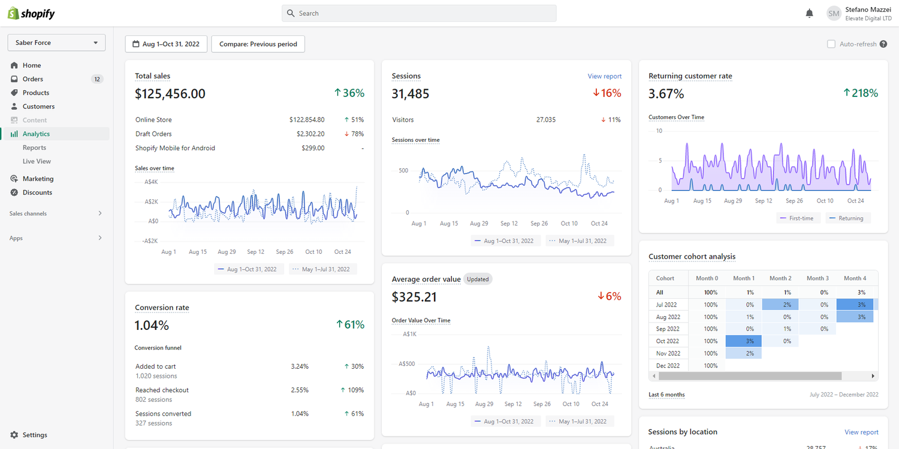Toggle Returning legend in customer chart
The image size is (899, 449).
848,219
